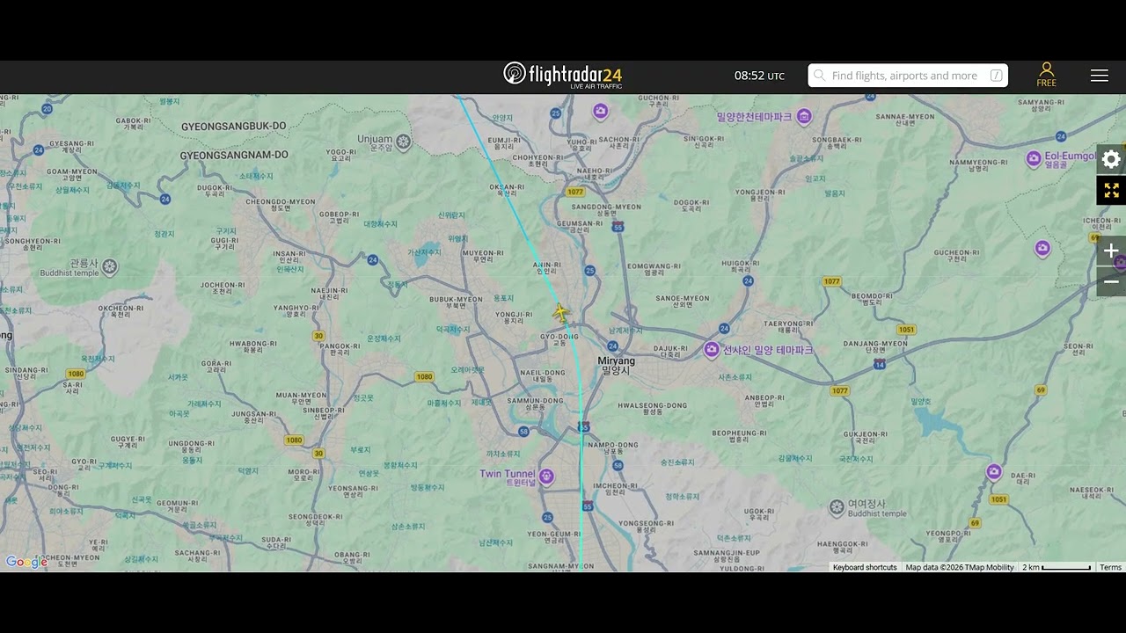Click the 08:52 UTC clock
The image size is (1126, 633).
pos(759,76)
